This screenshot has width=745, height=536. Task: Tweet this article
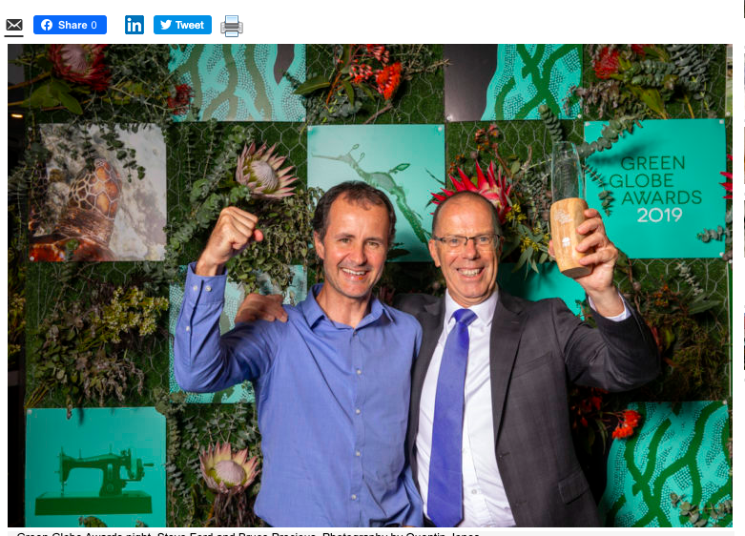[x=182, y=25]
